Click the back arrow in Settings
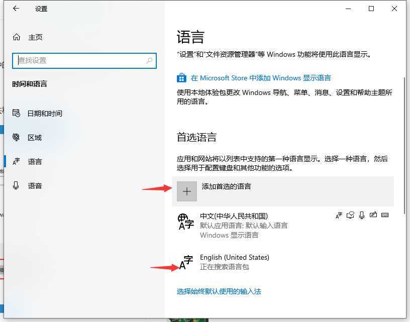Viewport: 410px width, 322px height. [16, 9]
